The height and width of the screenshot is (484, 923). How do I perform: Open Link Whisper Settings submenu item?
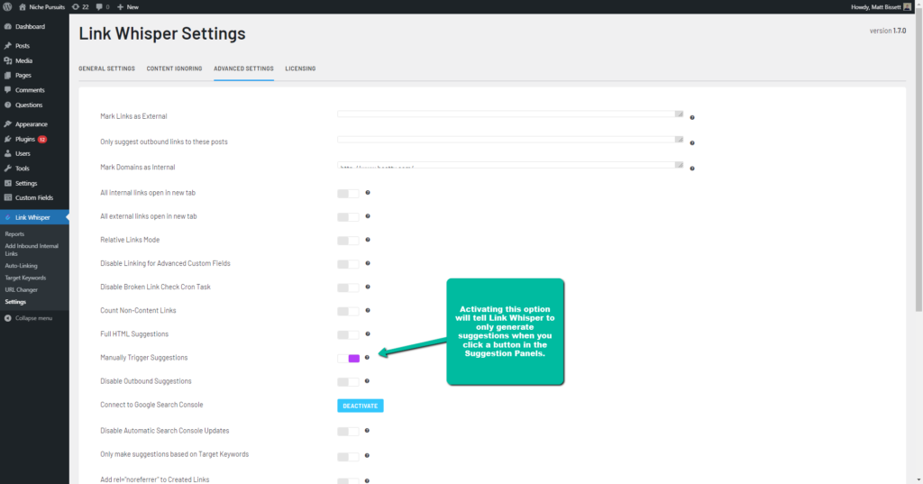[x=15, y=301]
